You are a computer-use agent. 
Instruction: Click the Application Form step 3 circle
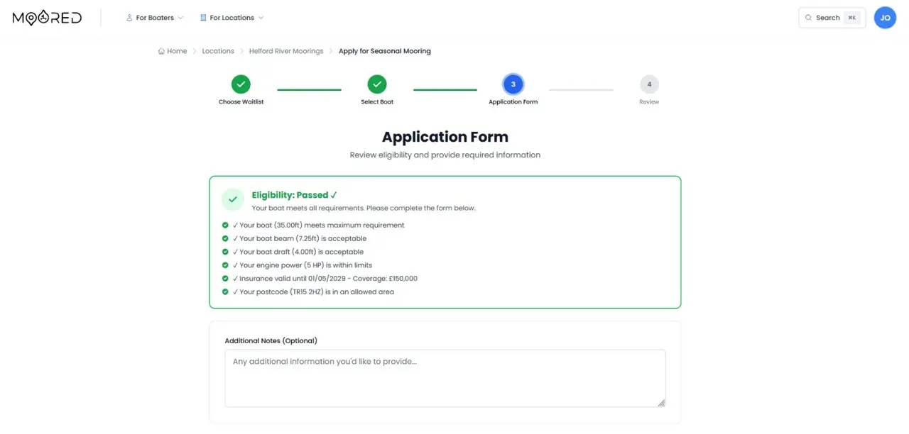pos(513,83)
